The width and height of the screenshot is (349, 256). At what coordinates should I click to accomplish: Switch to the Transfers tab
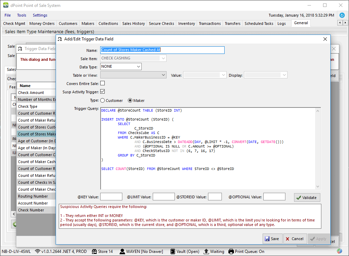point(233,23)
